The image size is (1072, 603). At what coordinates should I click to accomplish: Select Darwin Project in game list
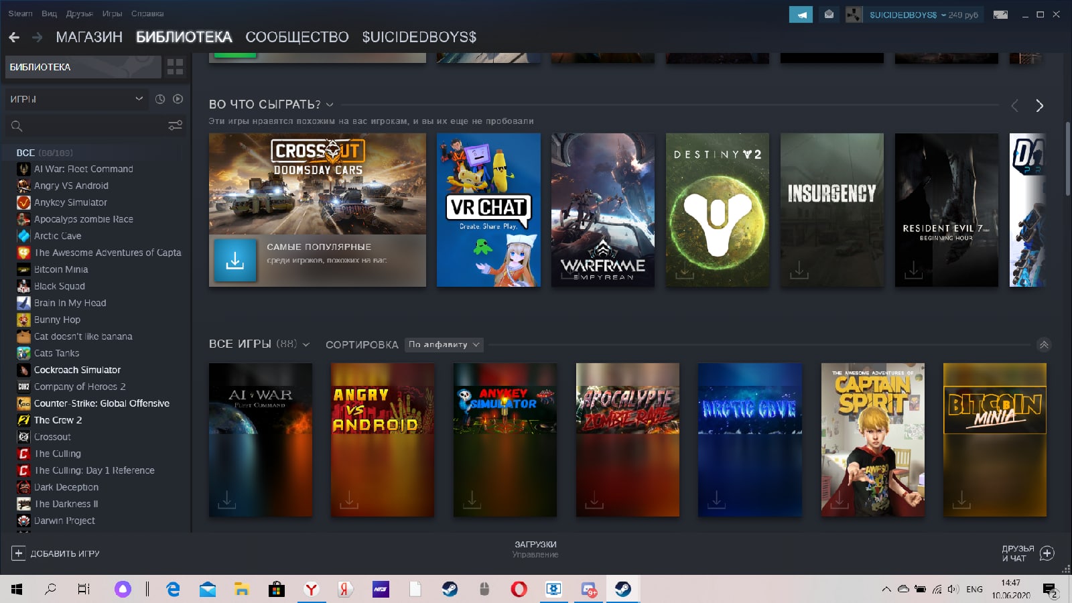(64, 521)
